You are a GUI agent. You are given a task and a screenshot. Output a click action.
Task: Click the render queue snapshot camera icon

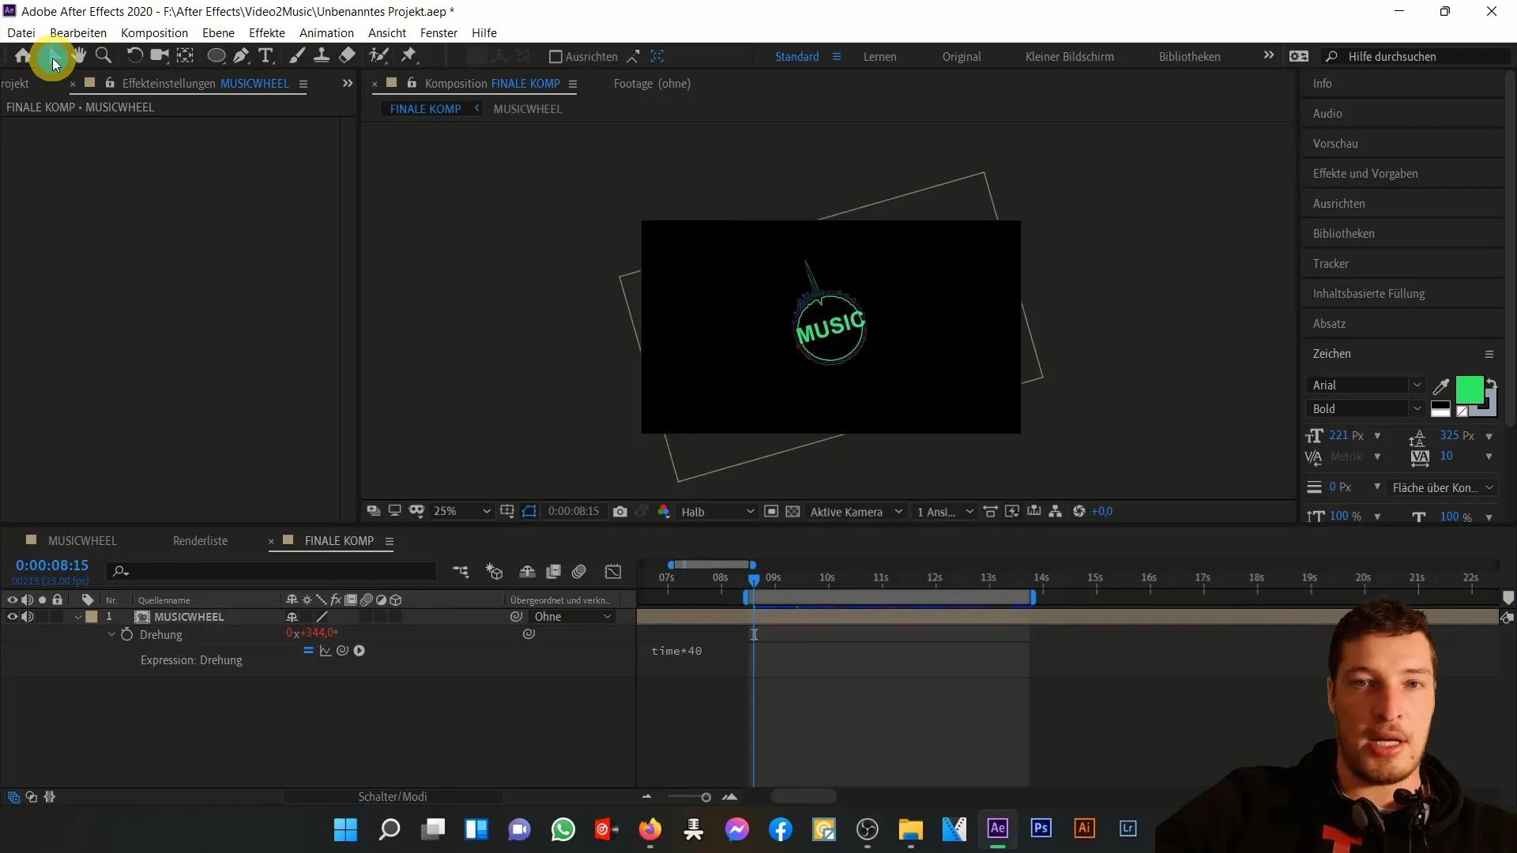[x=621, y=511]
